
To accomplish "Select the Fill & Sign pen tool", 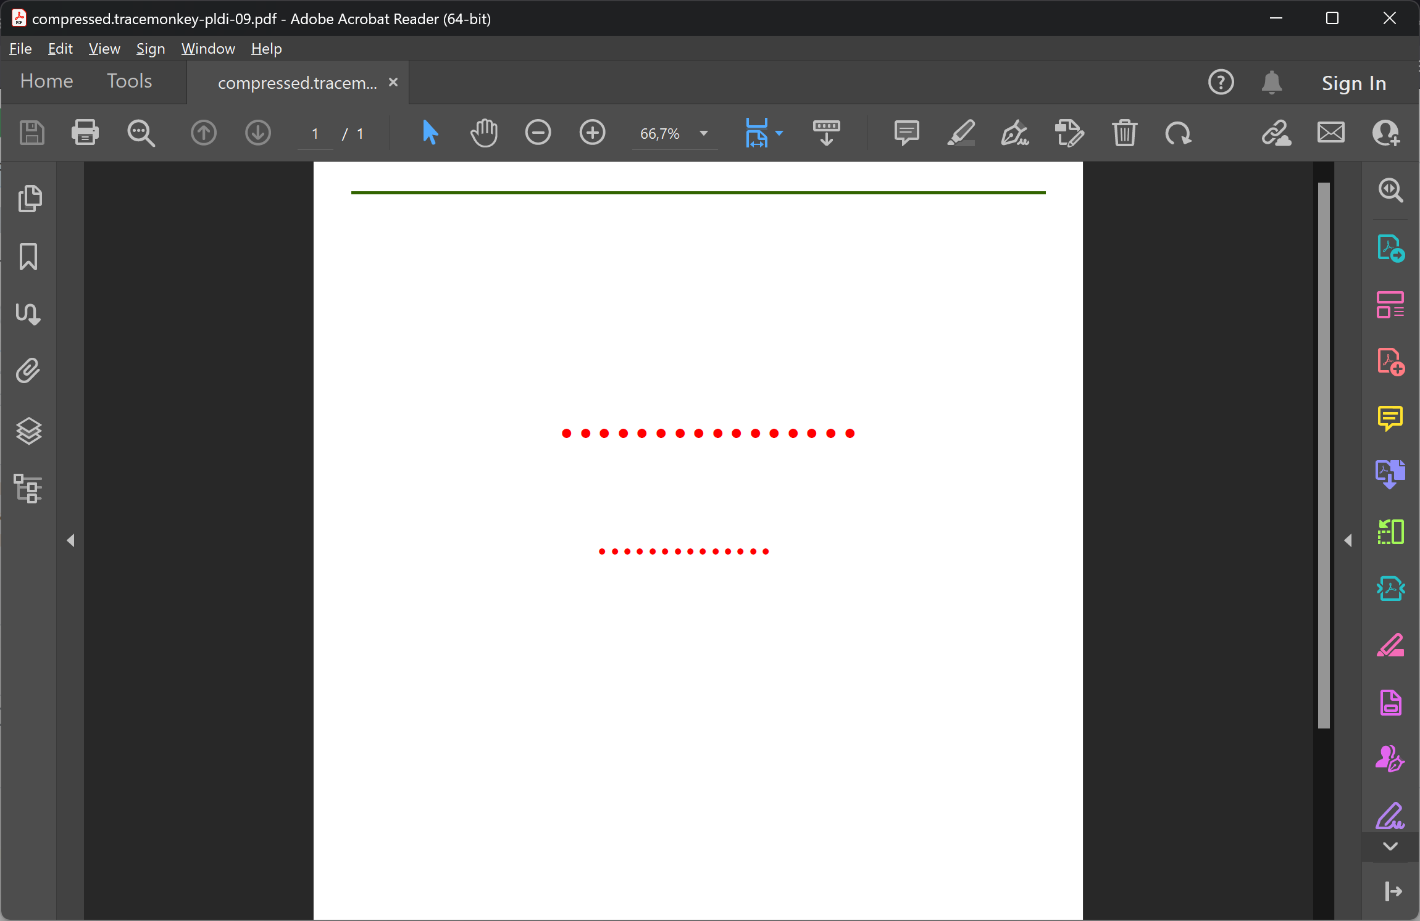I will [1014, 133].
